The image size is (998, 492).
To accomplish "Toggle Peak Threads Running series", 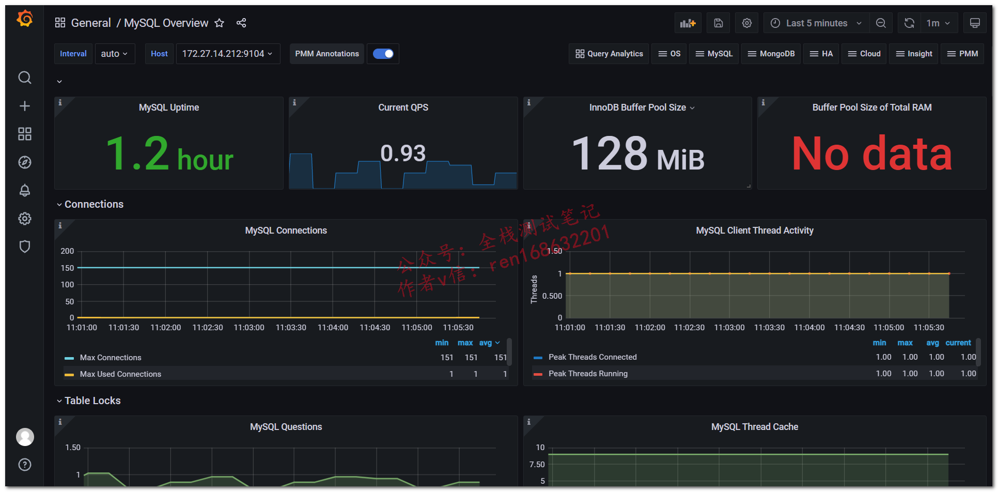I will [x=588, y=374].
